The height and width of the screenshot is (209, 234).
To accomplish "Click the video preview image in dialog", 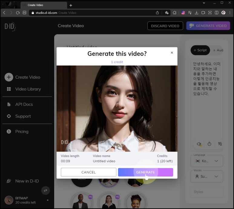I will click(x=117, y=108).
